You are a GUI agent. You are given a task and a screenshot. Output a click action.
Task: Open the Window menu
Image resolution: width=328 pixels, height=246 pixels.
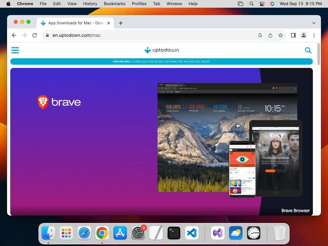(x=174, y=4)
